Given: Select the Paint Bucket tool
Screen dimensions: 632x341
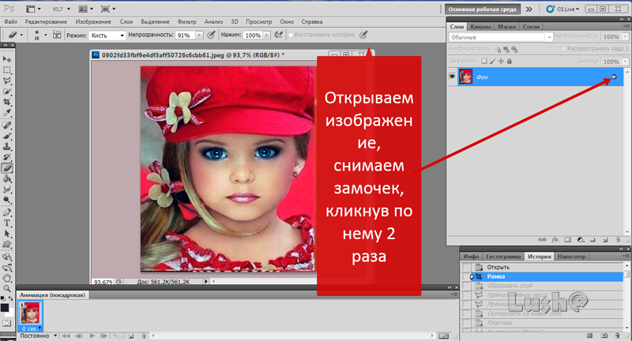Looking at the screenshot, I should pos(7,178).
